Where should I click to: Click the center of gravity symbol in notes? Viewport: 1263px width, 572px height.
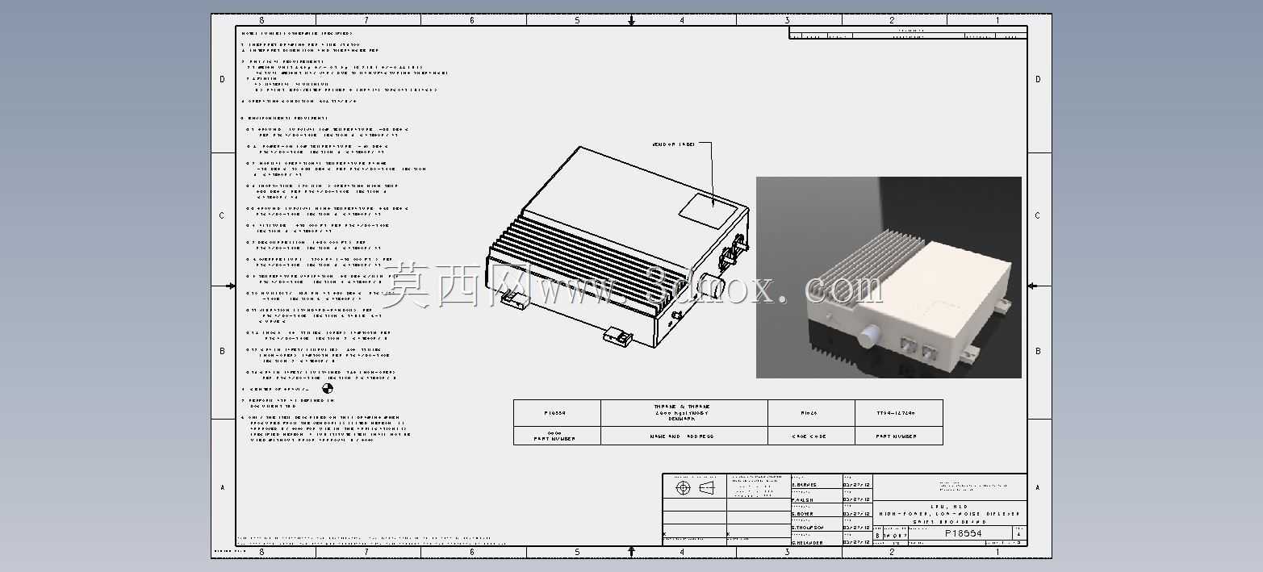[x=327, y=389]
